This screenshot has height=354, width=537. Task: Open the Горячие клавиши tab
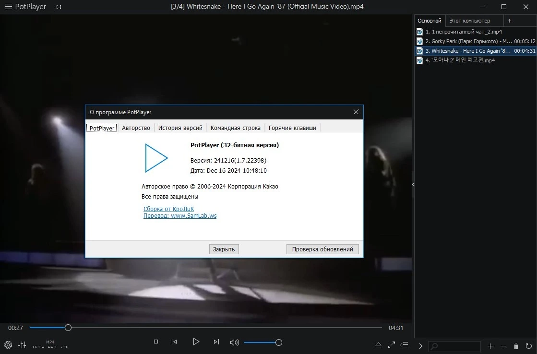292,128
